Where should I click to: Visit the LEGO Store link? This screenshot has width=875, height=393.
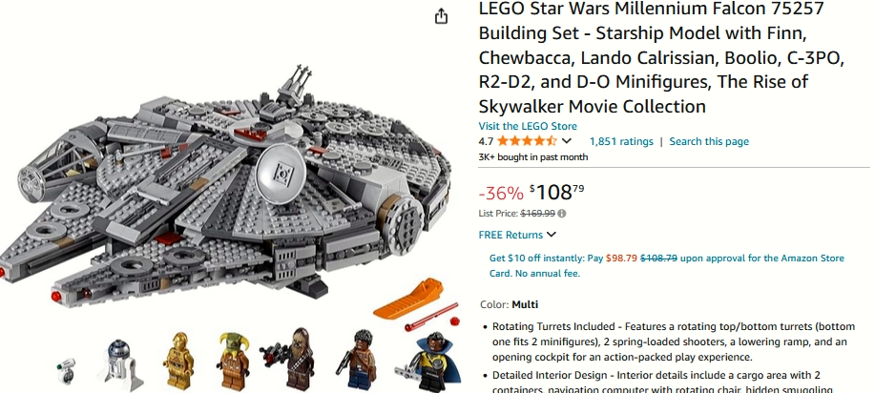tap(528, 126)
